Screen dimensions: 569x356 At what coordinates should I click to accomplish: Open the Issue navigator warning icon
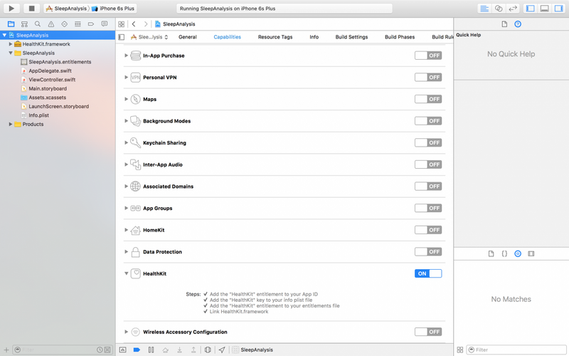click(50, 24)
